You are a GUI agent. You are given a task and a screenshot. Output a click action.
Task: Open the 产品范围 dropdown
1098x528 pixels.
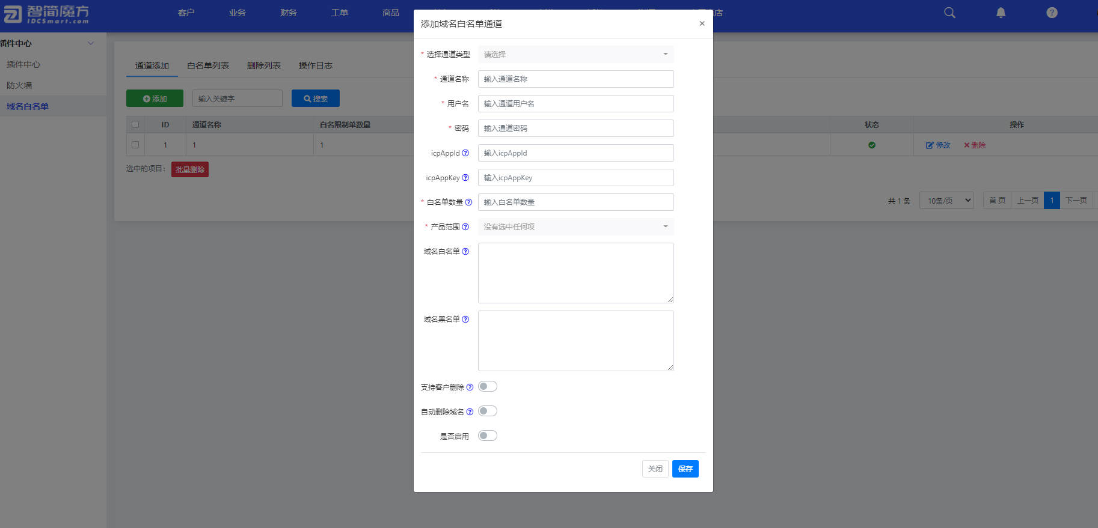click(x=576, y=226)
